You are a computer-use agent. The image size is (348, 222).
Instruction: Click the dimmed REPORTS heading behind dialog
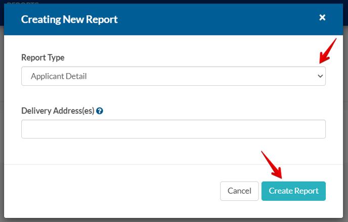point(23,2)
